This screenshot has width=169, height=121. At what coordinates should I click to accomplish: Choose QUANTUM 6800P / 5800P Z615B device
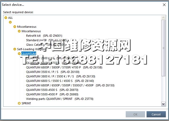64,67
